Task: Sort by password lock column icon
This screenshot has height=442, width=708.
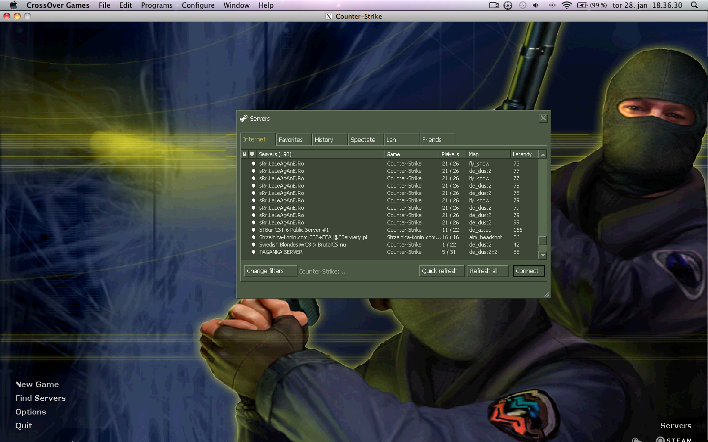Action: point(244,154)
